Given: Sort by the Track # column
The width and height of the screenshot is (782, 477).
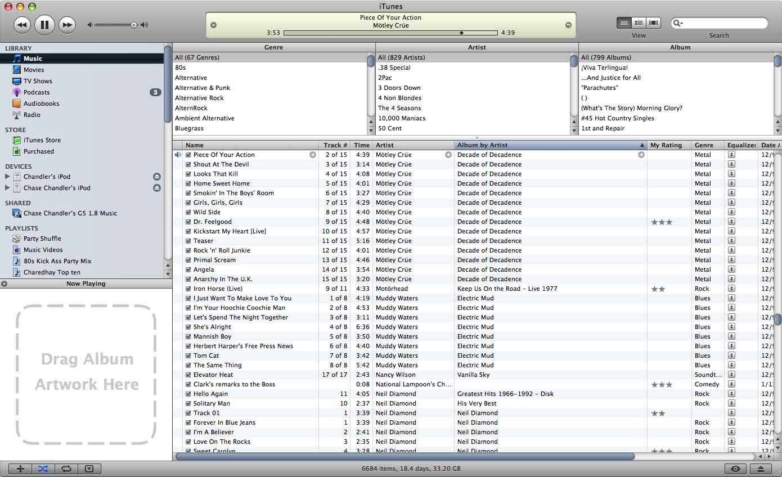Looking at the screenshot, I should coord(335,145).
